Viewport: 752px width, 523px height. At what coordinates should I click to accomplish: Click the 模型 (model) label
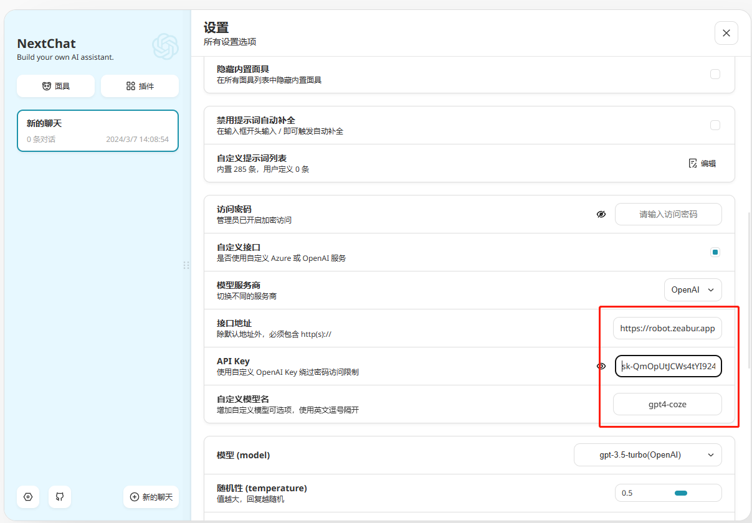[x=244, y=455]
